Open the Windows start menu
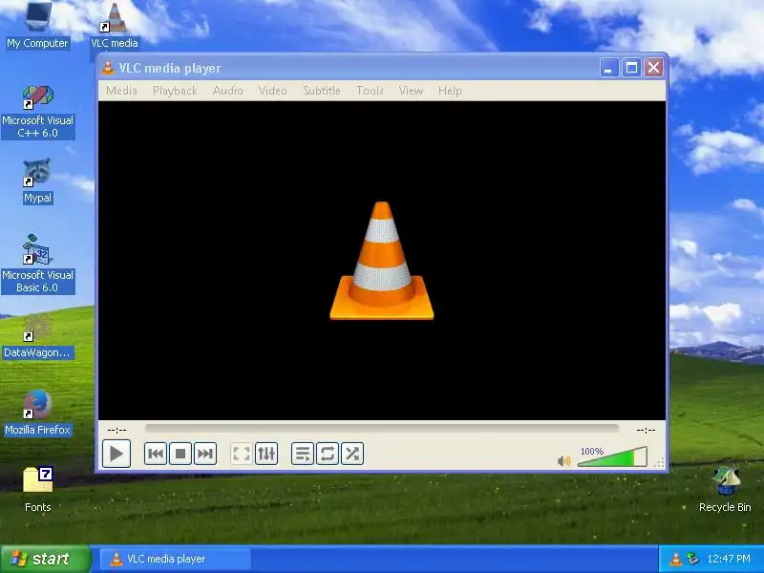The height and width of the screenshot is (573, 764). 45,559
